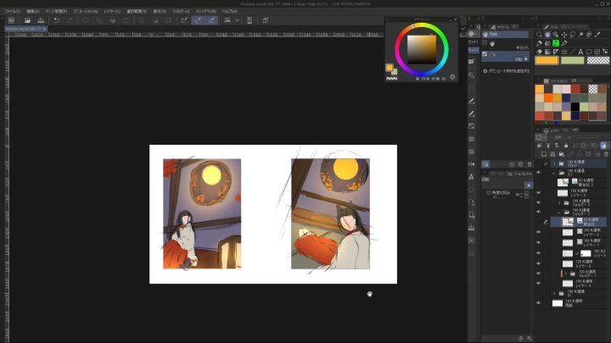Pick the orange main color swatch
The image size is (611, 343).
click(547, 60)
